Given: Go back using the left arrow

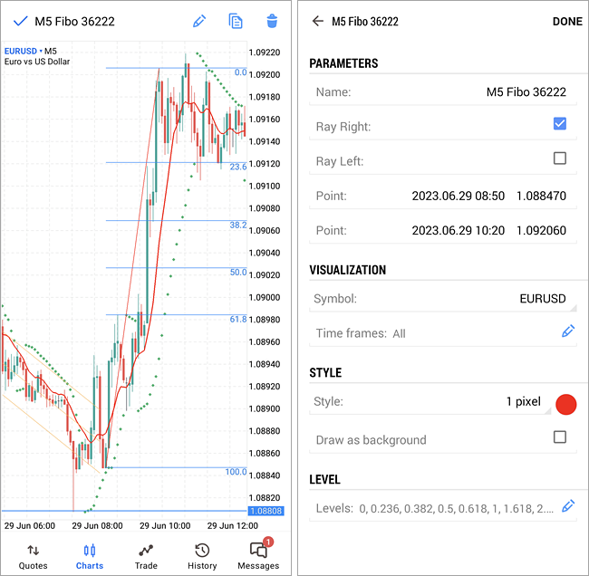Looking at the screenshot, I should click(x=317, y=21).
